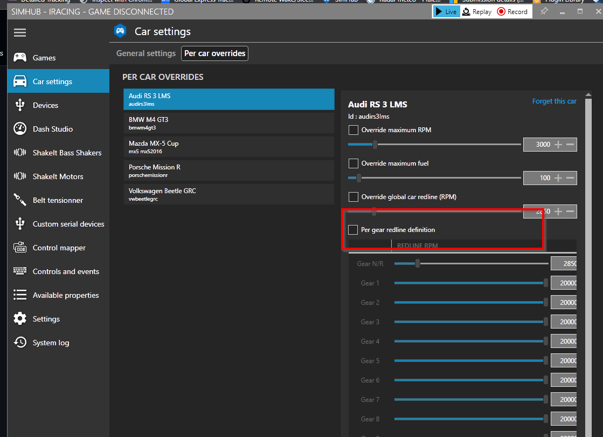Click the System log history icon
Viewport: 603px width, 437px height.
coord(20,342)
